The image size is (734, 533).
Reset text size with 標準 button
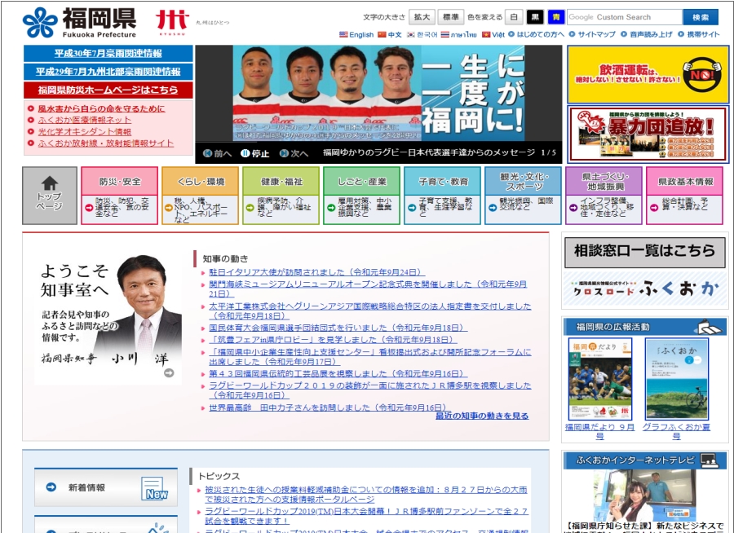[449, 17]
